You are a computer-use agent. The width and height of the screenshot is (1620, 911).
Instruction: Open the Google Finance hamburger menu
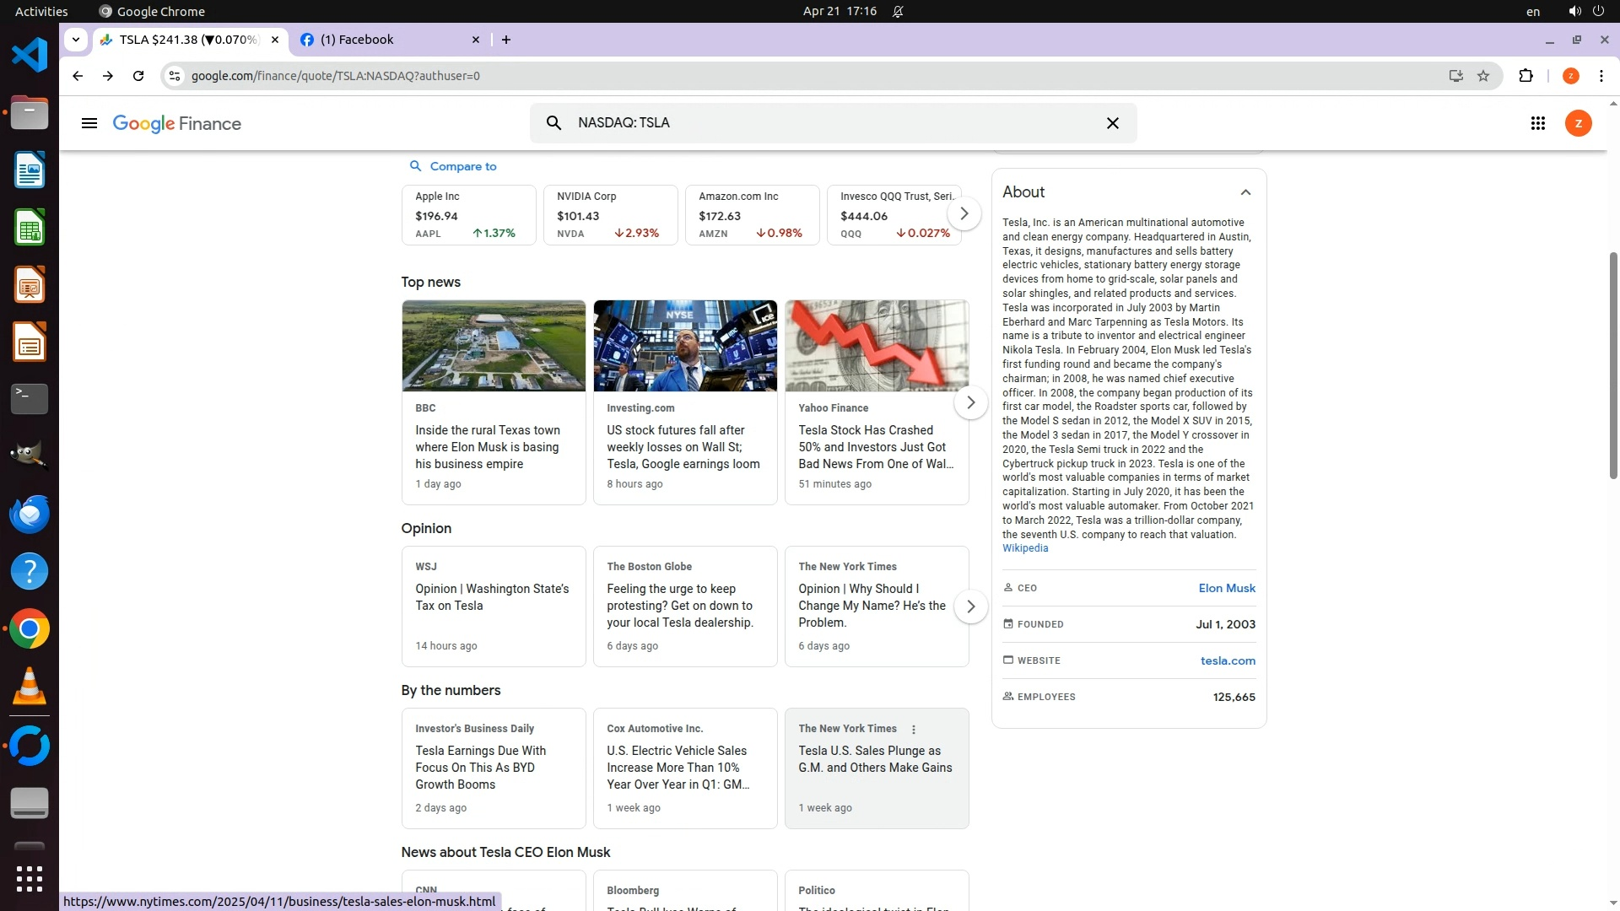[x=89, y=123]
